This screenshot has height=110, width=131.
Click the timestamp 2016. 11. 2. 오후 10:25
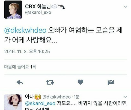click(x=27, y=51)
